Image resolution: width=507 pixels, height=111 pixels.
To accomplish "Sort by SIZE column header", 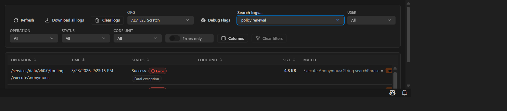I will coord(289,60).
